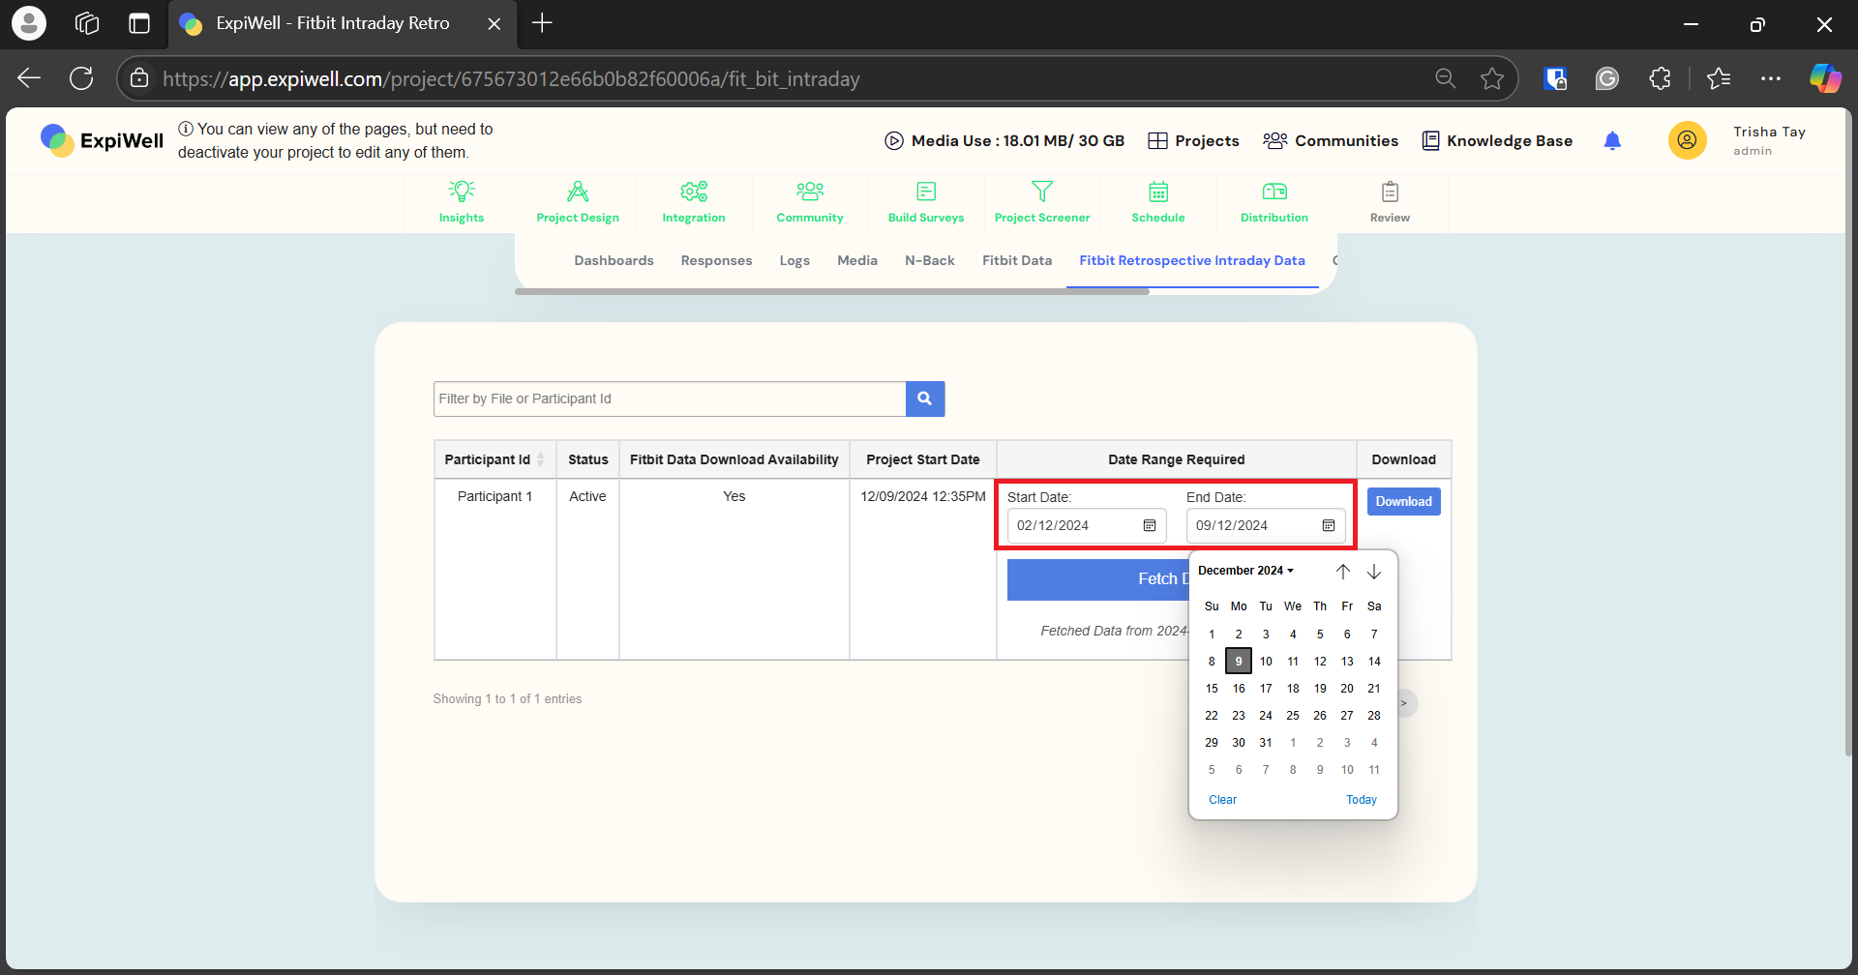Open the End Date calendar picker icon
Viewport: 1858px width, 975px height.
(1329, 525)
